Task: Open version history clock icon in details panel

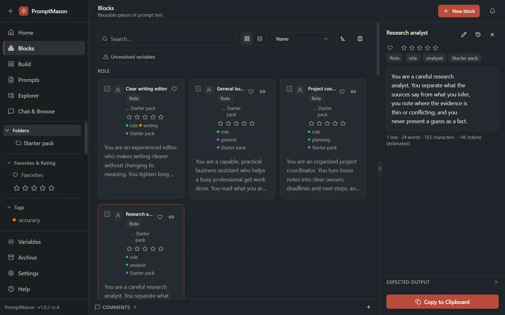Action: (478, 35)
